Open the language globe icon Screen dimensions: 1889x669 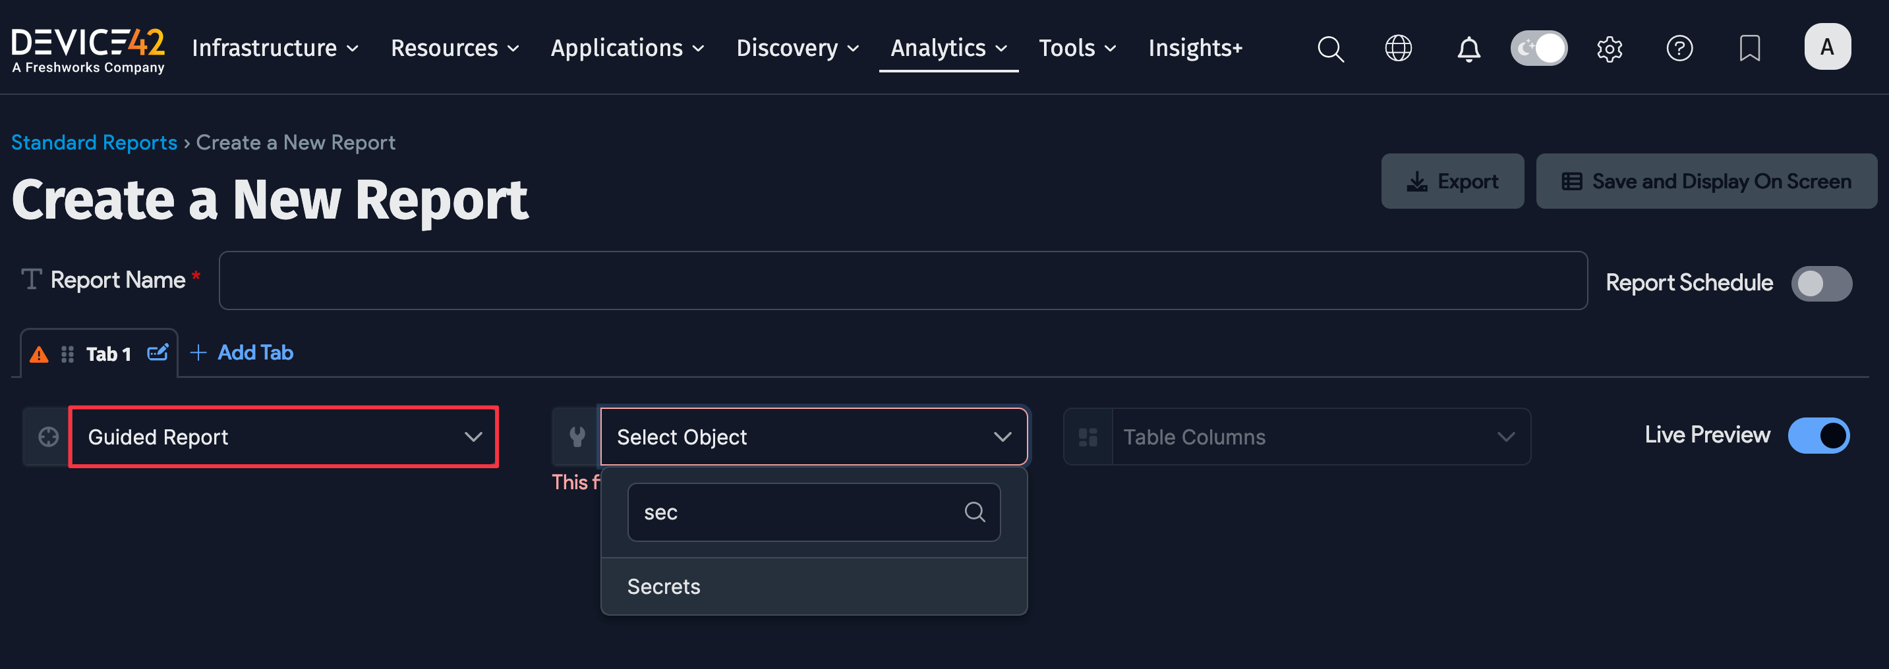coord(1398,49)
